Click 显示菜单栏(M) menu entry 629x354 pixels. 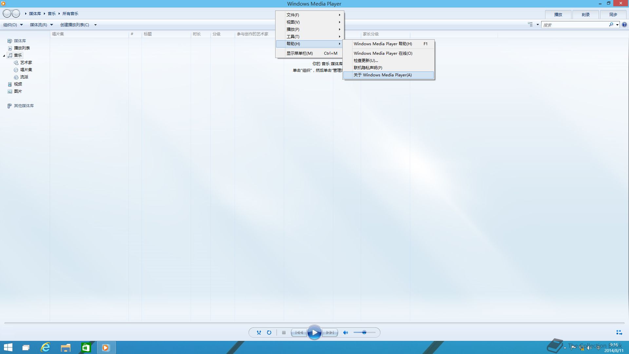click(310, 53)
